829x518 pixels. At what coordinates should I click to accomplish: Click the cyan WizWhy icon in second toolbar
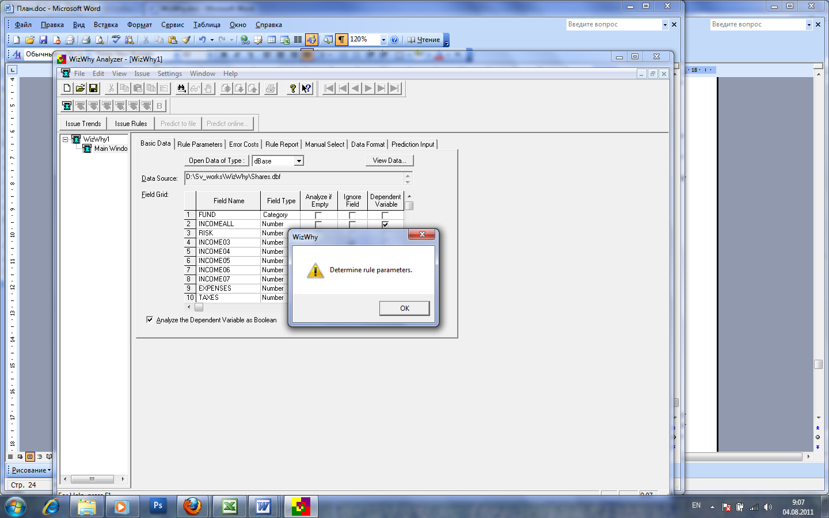click(67, 105)
